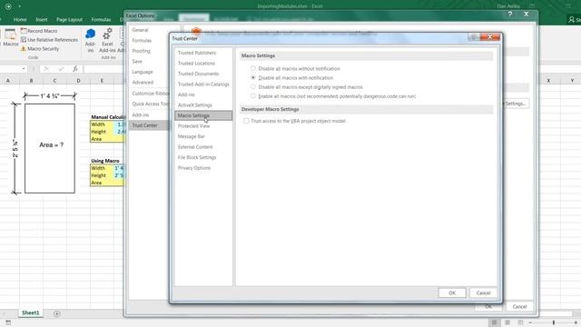Image resolution: width=581 pixels, height=327 pixels.
Task: Open the Formulas ribbon tab
Action: (101, 19)
